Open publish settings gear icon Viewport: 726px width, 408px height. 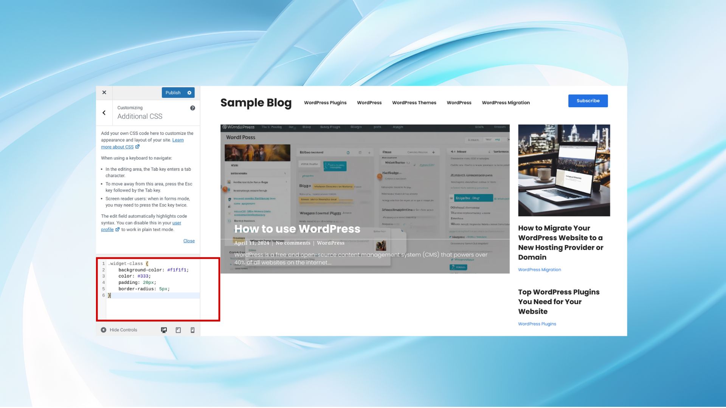pos(189,93)
